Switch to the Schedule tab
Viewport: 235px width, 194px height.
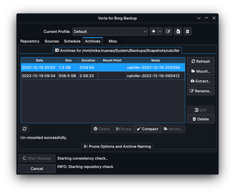click(x=72, y=41)
